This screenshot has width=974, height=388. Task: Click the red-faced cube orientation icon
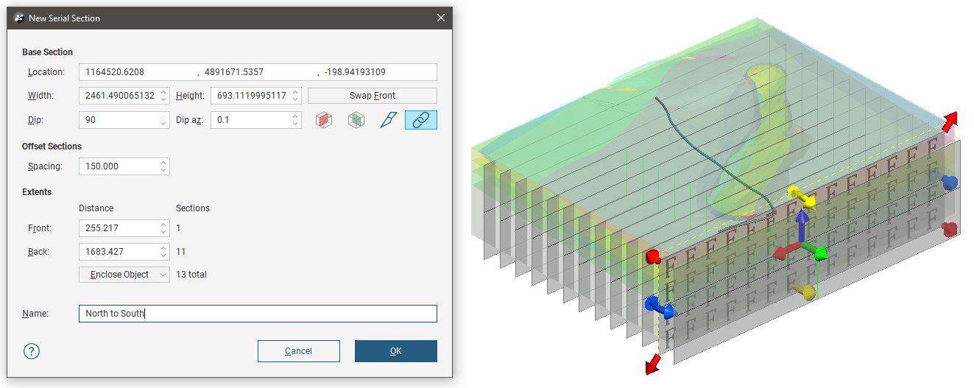pos(323,120)
